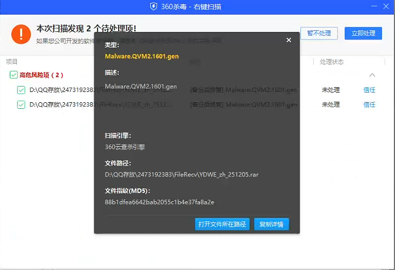The height and width of the screenshot is (270, 395).
Task: Click the 项目 column header
Action: (11, 62)
